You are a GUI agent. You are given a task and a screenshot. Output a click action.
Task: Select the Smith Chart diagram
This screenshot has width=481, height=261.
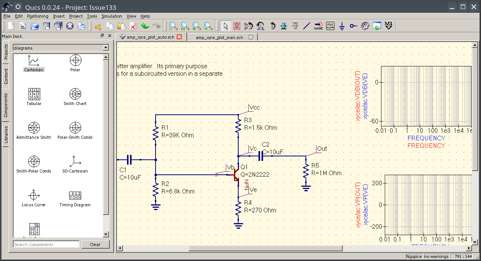pyautogui.click(x=75, y=95)
